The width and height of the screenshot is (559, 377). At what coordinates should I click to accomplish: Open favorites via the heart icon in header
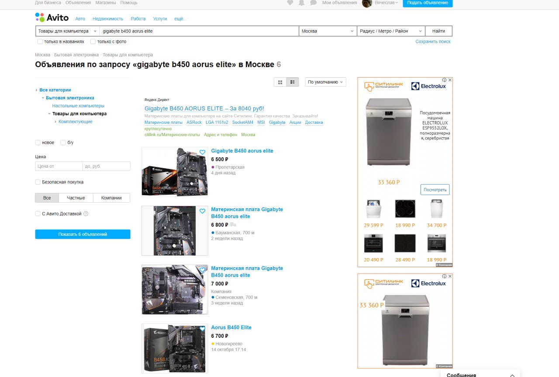(x=290, y=3)
